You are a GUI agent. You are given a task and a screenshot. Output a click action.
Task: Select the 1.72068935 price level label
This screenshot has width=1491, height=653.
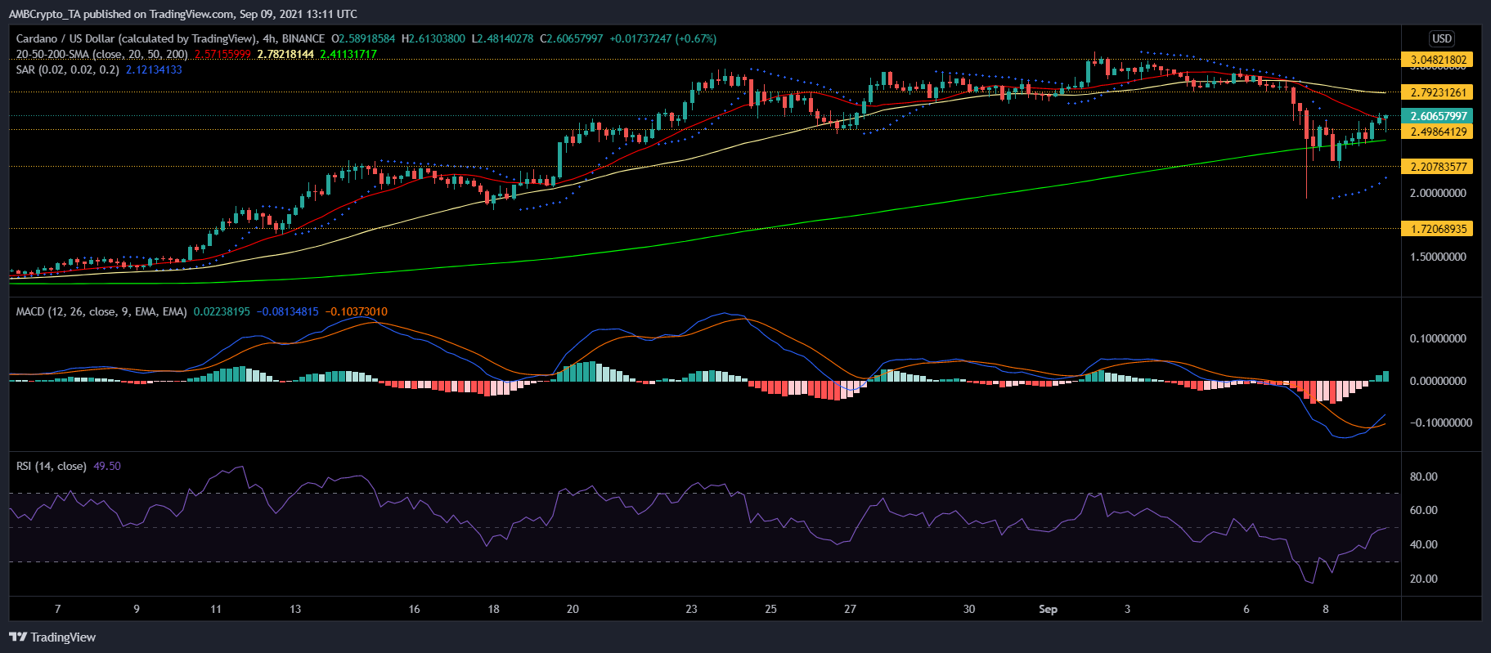(x=1439, y=229)
